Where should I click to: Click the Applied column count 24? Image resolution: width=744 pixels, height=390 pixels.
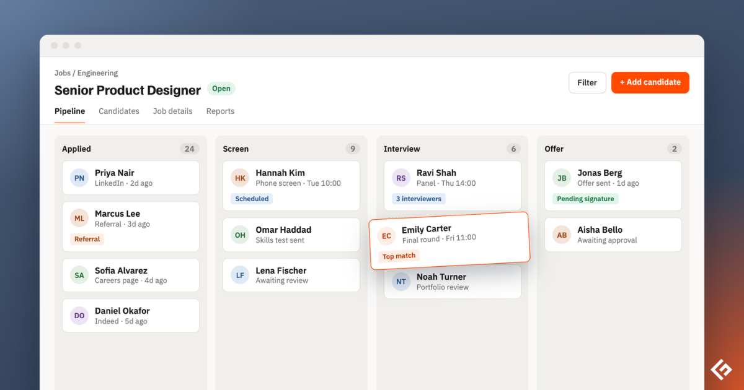(189, 149)
